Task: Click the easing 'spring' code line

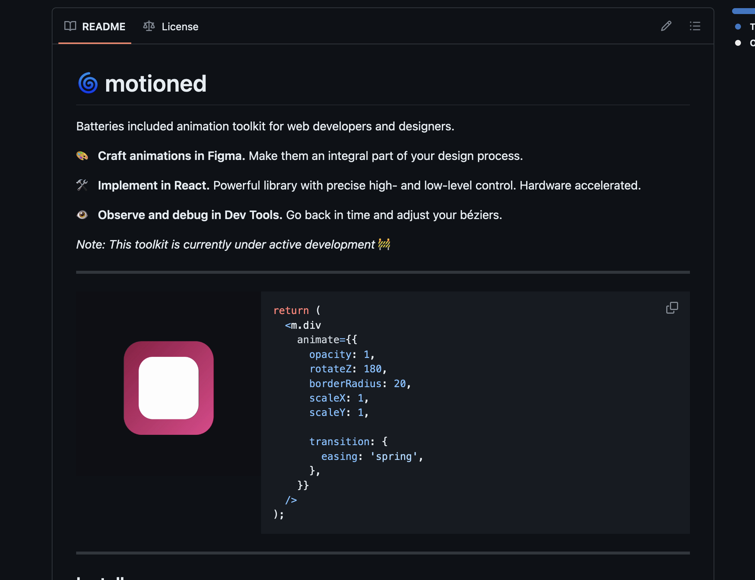Action: tap(372, 457)
